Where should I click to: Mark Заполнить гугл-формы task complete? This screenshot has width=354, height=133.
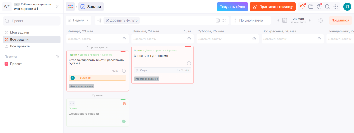189,63
